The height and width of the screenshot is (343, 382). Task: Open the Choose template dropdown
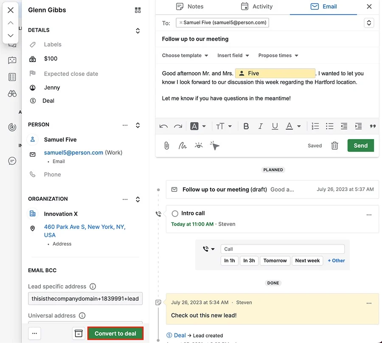point(185,56)
